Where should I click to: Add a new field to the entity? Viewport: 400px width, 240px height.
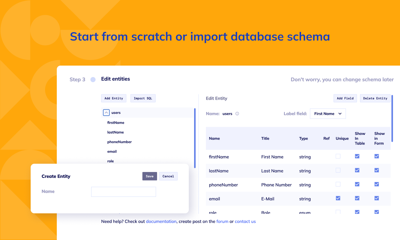(x=345, y=98)
